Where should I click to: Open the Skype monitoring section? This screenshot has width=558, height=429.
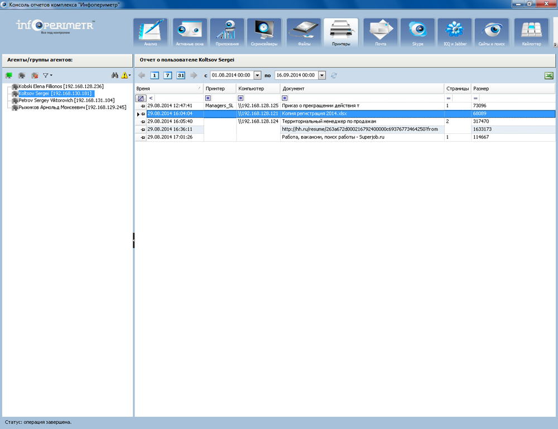pos(417,32)
